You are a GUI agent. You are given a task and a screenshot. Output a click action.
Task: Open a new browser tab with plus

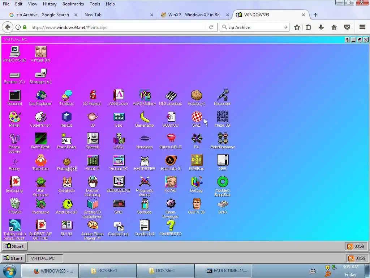click(315, 14)
